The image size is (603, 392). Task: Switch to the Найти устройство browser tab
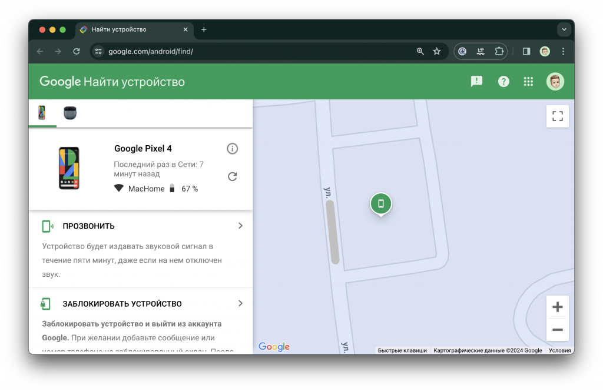130,29
